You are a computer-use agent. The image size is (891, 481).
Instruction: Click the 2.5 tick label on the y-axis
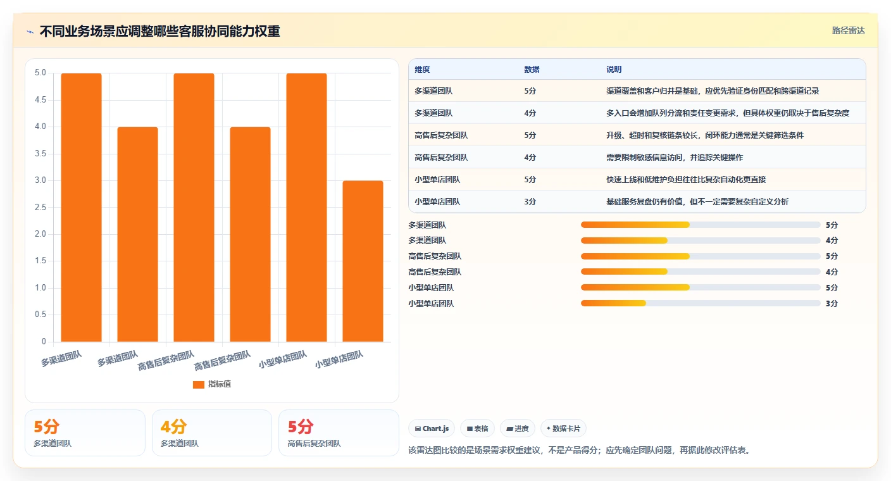[40, 208]
